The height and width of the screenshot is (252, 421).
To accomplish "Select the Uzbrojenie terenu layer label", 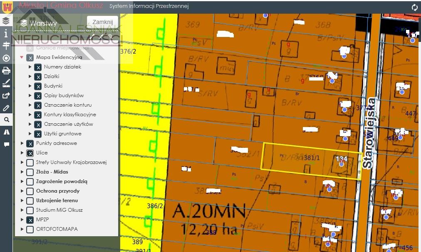I will pyautogui.click(x=57, y=201).
